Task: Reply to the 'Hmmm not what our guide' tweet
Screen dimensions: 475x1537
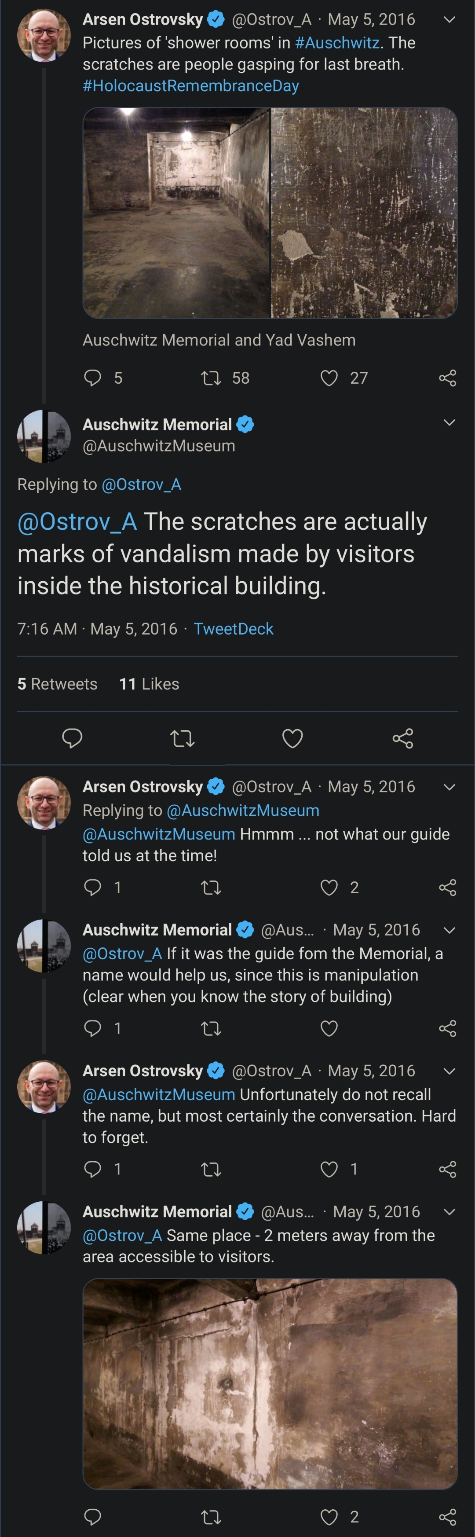Action: (92, 887)
